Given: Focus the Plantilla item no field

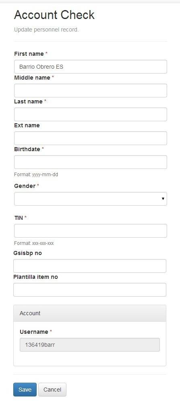Looking at the screenshot, I should tap(90, 290).
